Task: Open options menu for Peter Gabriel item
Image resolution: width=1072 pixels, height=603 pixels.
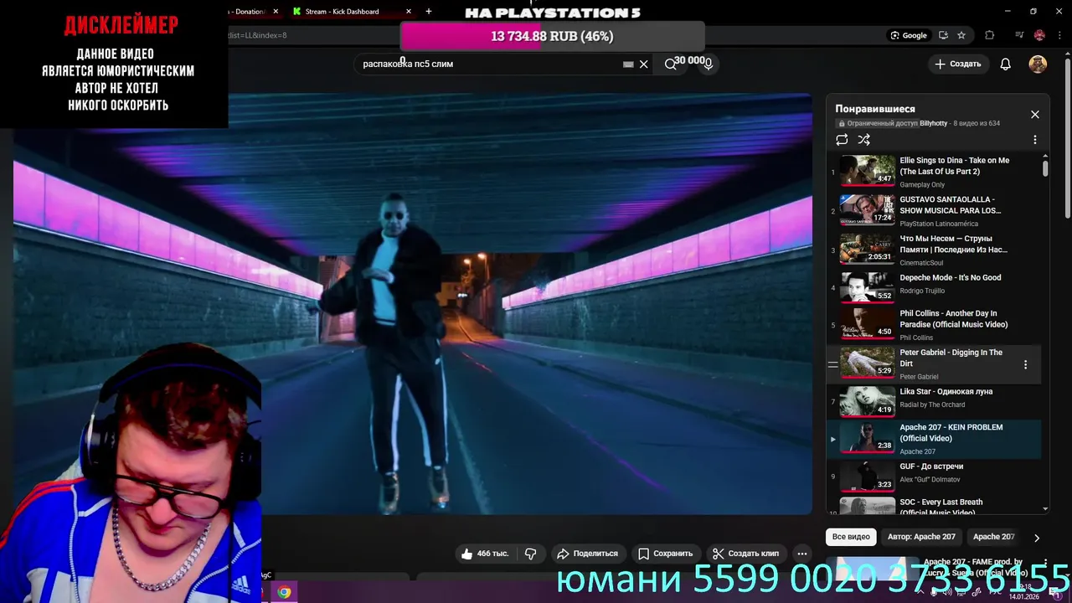Action: click(1025, 364)
